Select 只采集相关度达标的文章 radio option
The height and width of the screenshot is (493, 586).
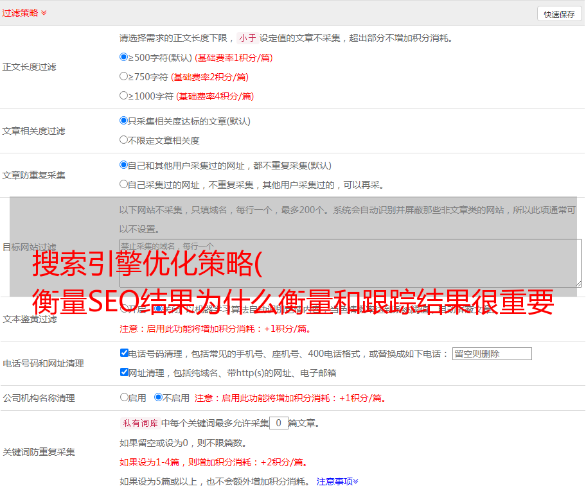124,121
